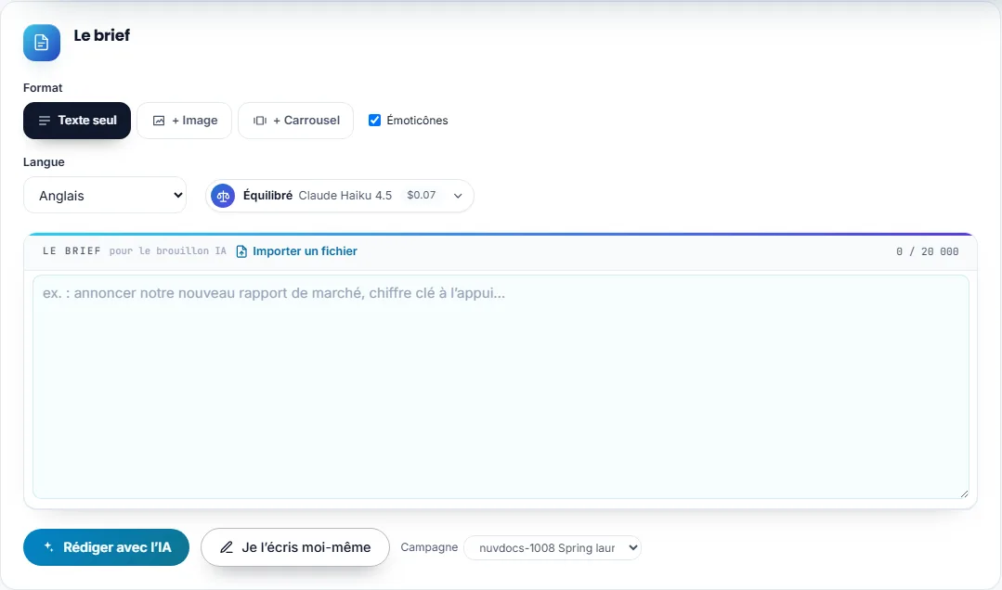Image resolution: width=1002 pixels, height=590 pixels.
Task: Expand the Équilibré model selector chevron
Action: pyautogui.click(x=458, y=196)
